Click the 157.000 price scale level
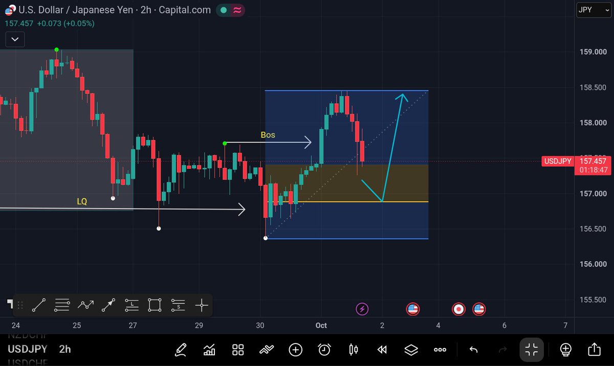 (593, 194)
